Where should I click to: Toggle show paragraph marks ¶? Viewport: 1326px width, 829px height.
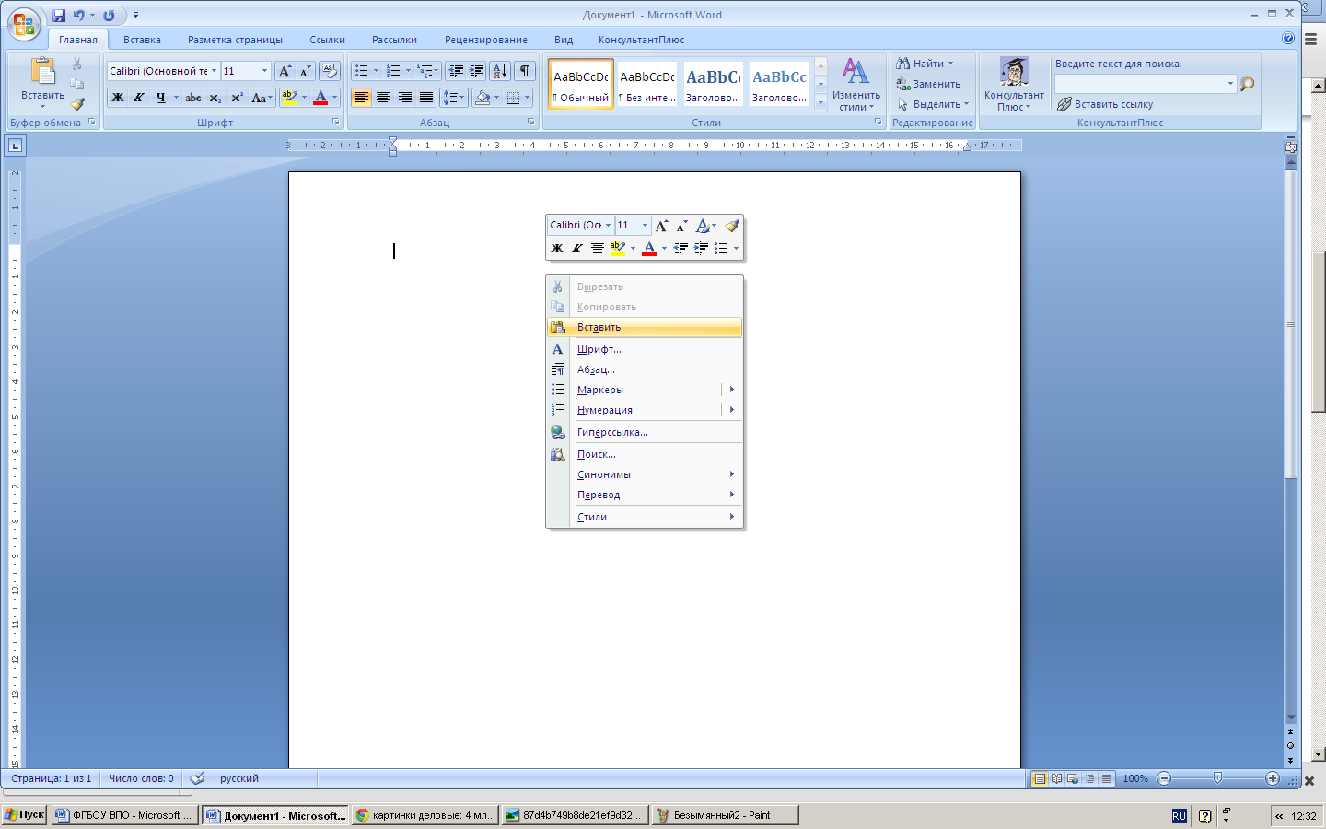click(x=524, y=71)
